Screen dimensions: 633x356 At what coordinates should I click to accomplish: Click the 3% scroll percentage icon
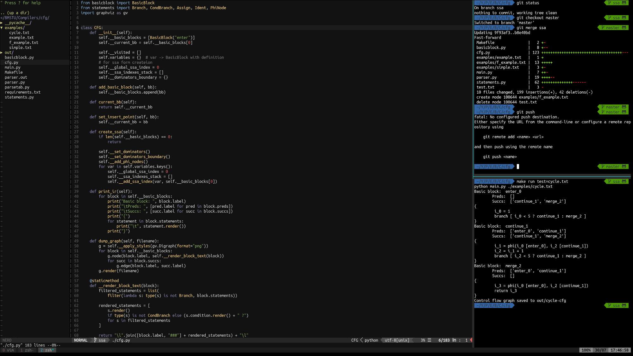click(426, 340)
